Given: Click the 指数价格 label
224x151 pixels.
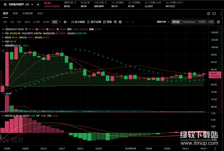Looking at the screenshot, I should tap(69, 2).
